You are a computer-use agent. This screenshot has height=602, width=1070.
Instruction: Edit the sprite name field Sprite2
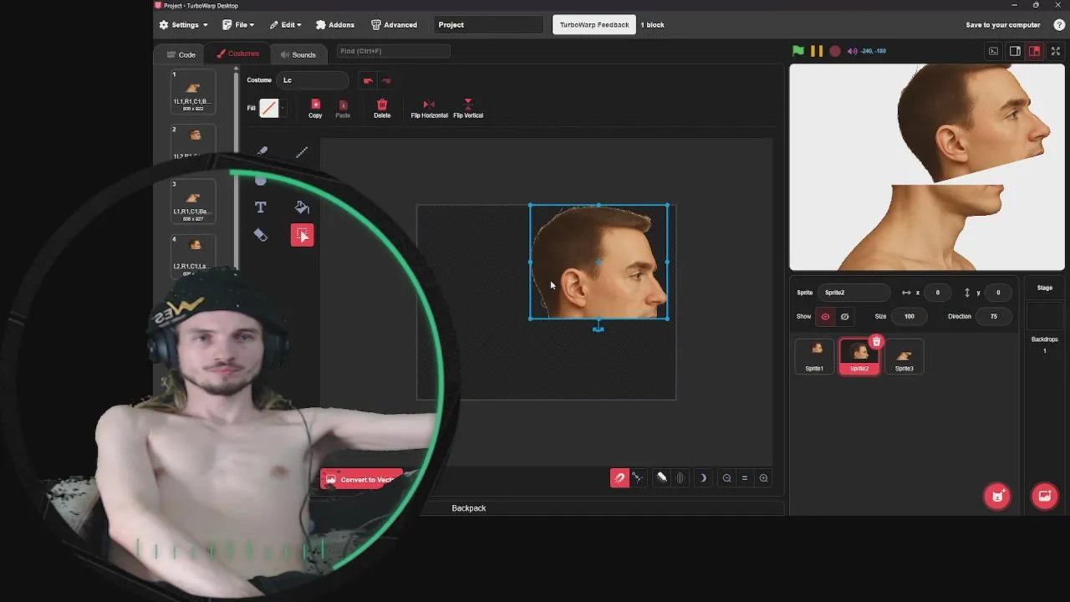pyautogui.click(x=854, y=293)
